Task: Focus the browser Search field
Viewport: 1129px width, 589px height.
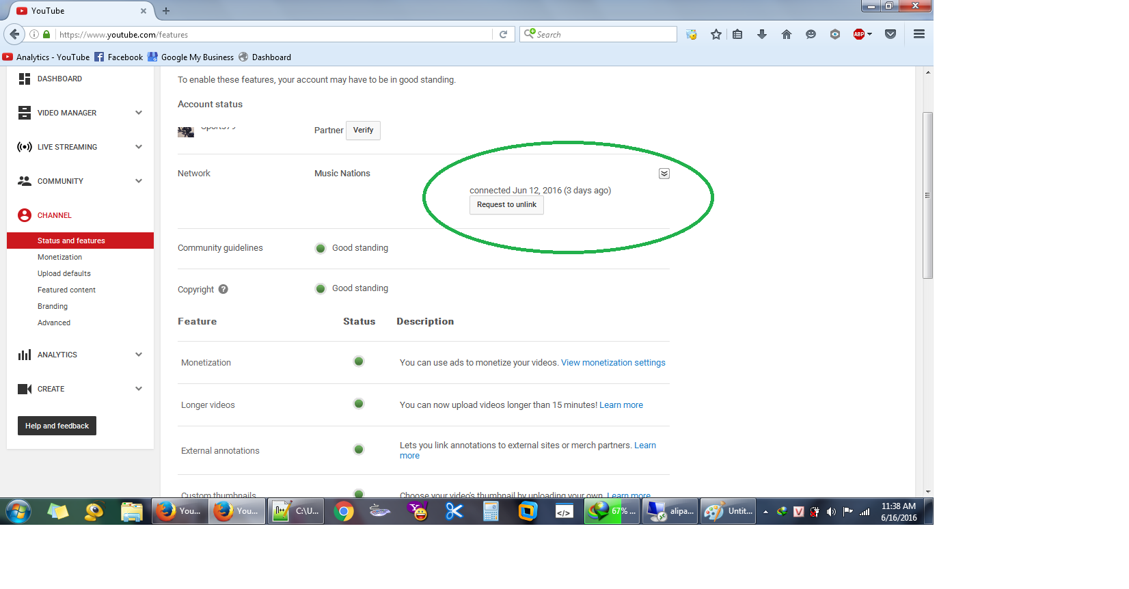Action: [598, 34]
